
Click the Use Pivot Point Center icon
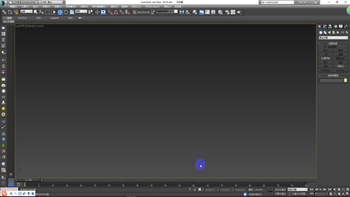91,12
